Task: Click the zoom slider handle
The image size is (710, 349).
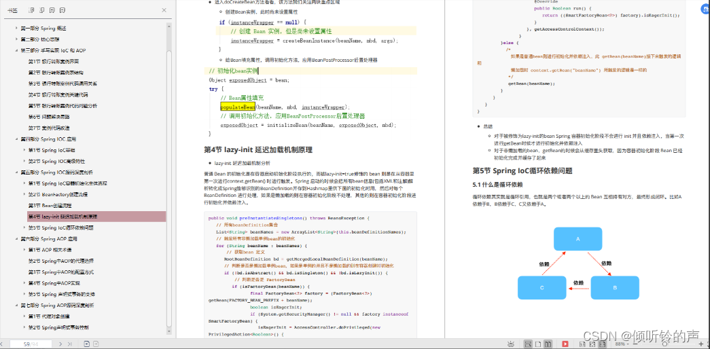Action: [664, 344]
